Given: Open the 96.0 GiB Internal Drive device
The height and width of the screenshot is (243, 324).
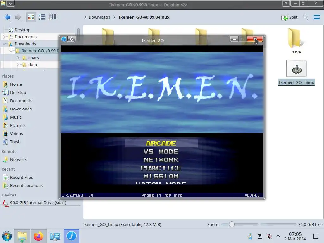Looking at the screenshot, I should (x=38, y=203).
